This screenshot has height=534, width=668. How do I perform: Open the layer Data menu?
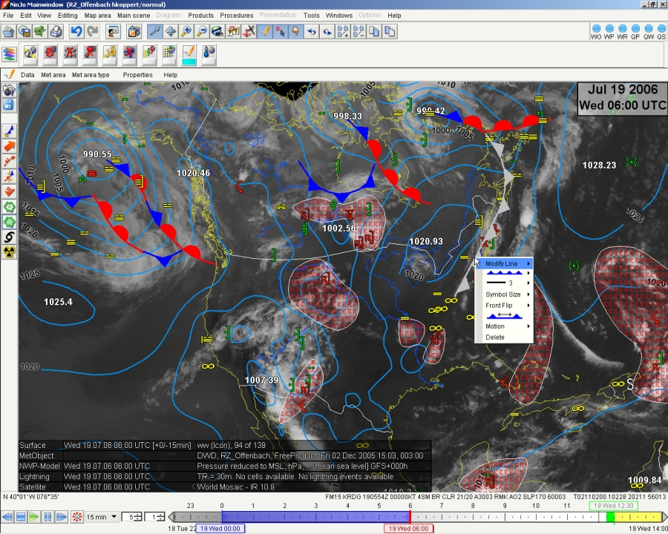[x=27, y=75]
